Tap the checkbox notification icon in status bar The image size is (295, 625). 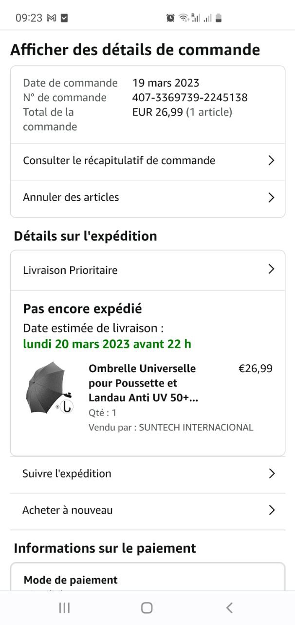(64, 18)
